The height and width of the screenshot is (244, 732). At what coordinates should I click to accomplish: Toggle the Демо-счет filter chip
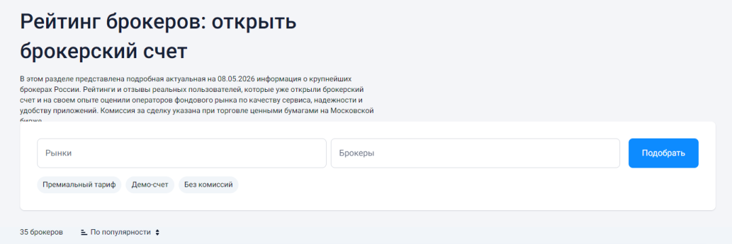click(150, 185)
